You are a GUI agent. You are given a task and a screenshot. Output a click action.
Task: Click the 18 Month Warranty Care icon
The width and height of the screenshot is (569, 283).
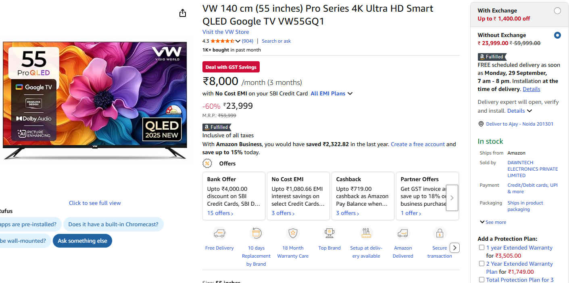click(x=293, y=233)
